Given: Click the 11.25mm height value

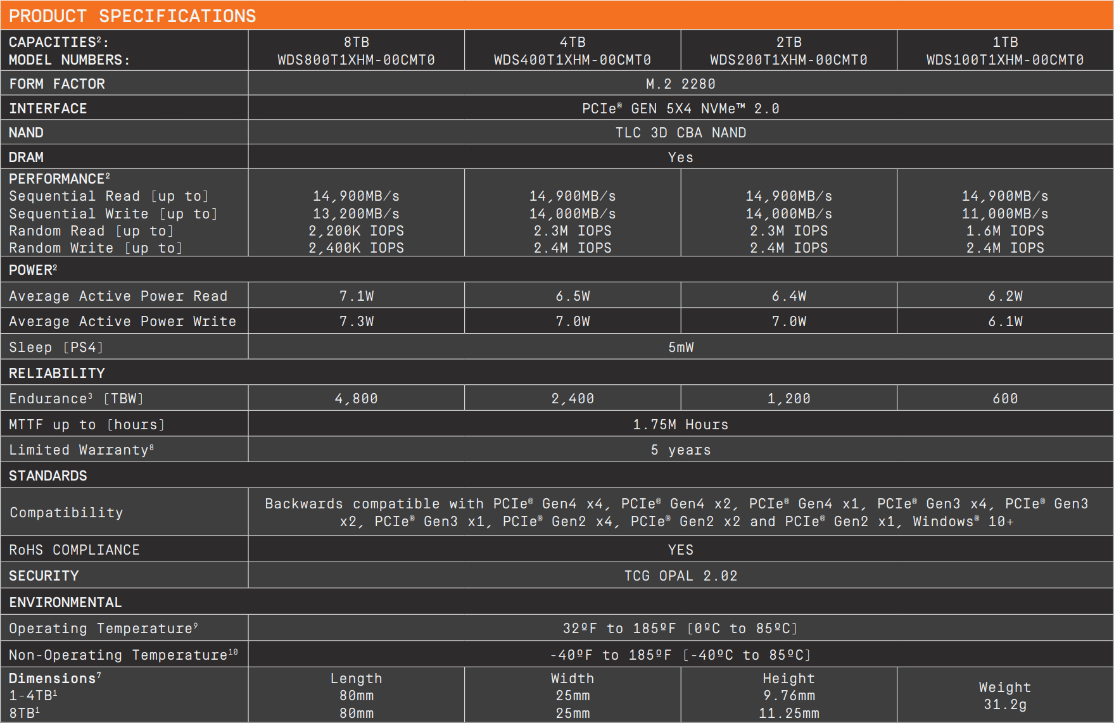Looking at the screenshot, I should coord(789,713).
